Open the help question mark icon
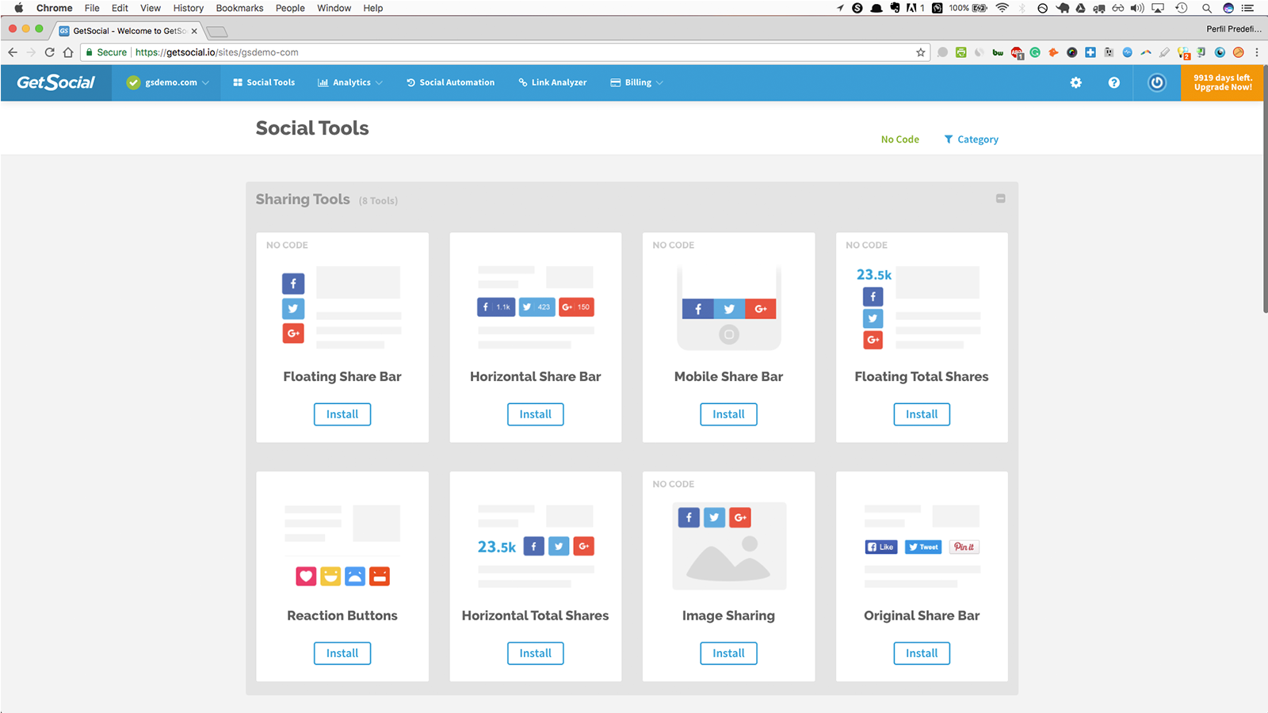This screenshot has height=713, width=1268. (1113, 82)
